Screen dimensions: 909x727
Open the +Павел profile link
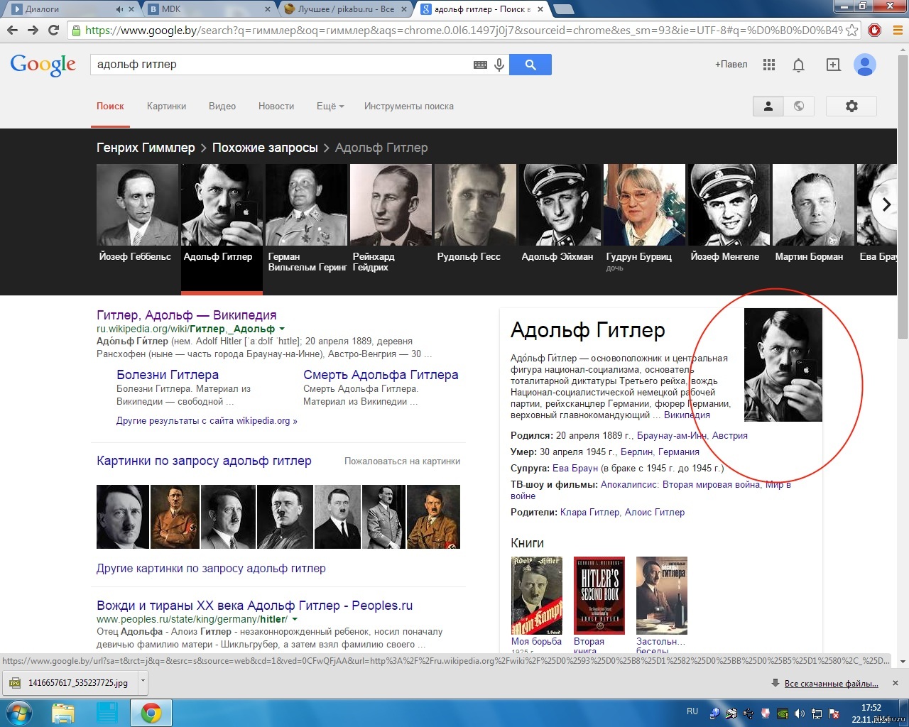tap(731, 64)
